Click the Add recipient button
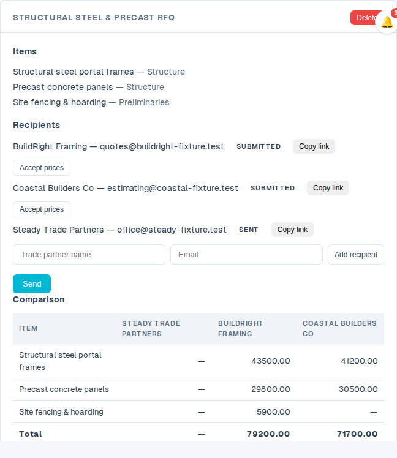This screenshot has width=397, height=458. (356, 255)
